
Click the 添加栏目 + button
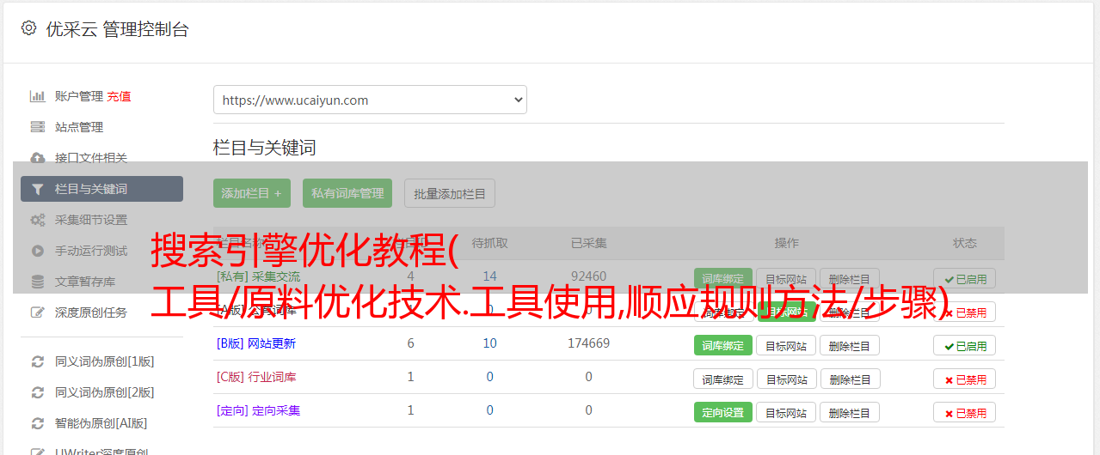tap(252, 193)
